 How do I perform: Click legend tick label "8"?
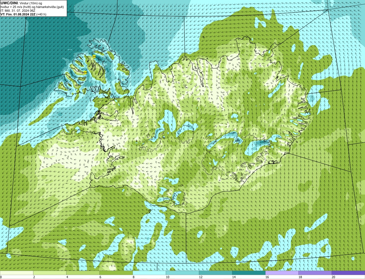click(x=133, y=277)
